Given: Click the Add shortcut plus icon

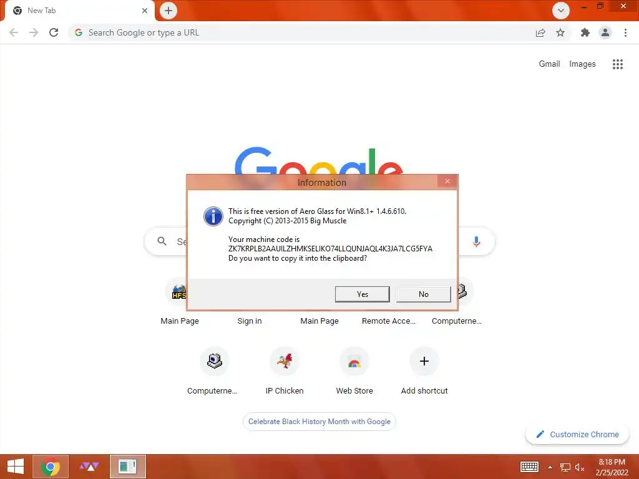Looking at the screenshot, I should [424, 361].
